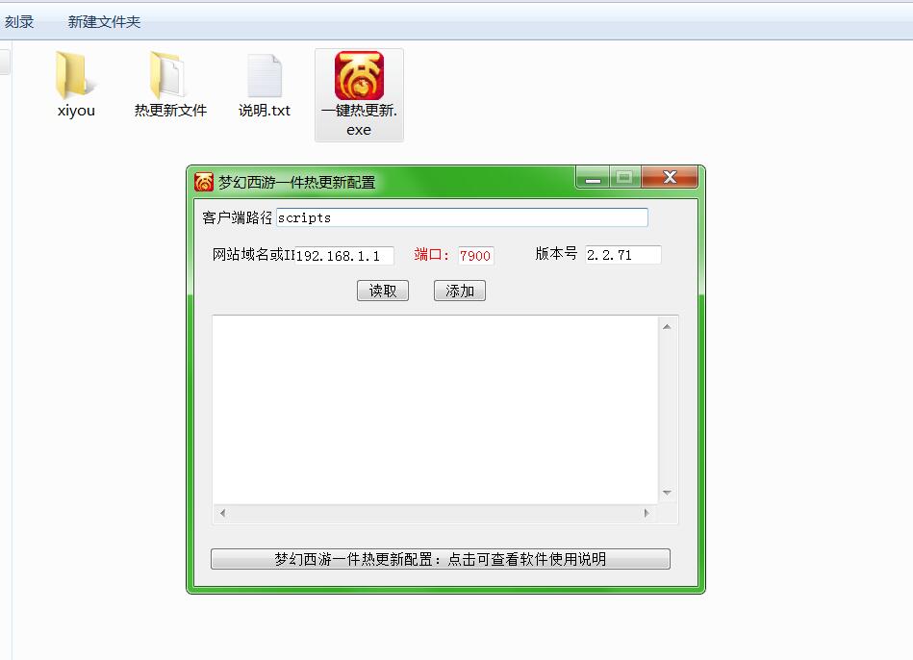Open the xiyou folder
913x660 pixels.
76,76
